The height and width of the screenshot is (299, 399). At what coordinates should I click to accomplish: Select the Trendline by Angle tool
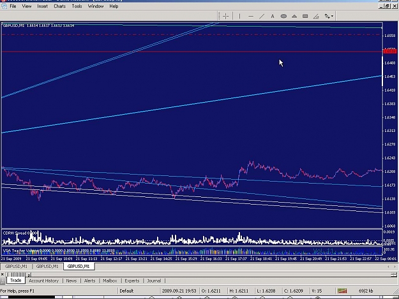[316, 17]
